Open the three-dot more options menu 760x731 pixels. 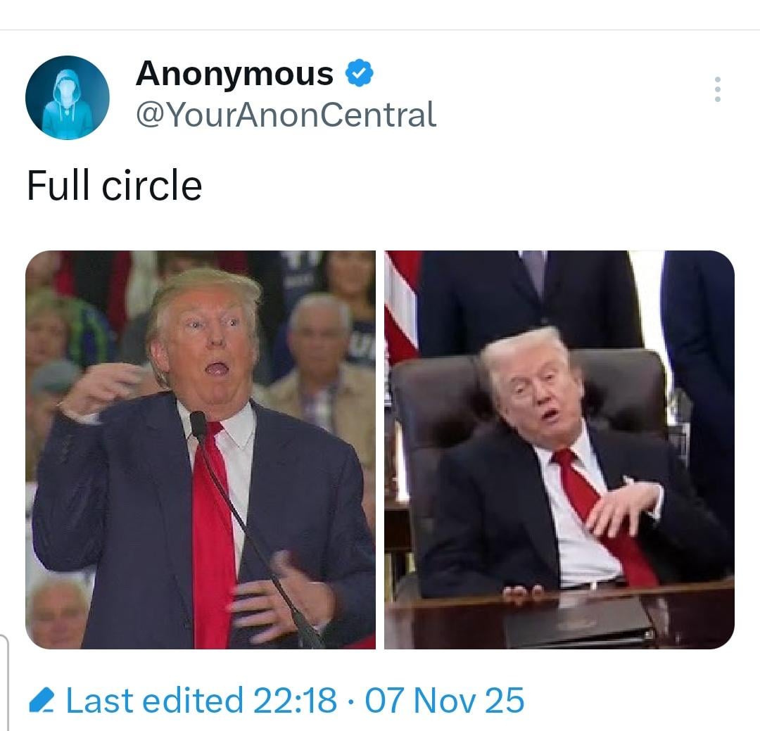click(x=717, y=89)
